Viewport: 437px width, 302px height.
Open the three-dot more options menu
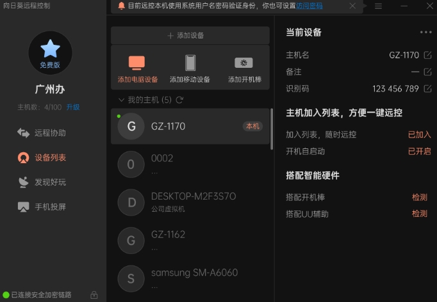[426, 32]
